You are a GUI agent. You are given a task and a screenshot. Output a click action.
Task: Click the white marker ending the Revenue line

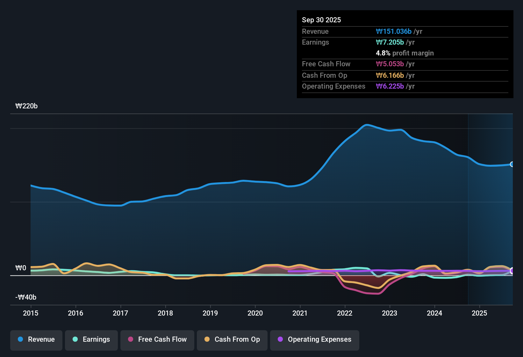(512, 164)
